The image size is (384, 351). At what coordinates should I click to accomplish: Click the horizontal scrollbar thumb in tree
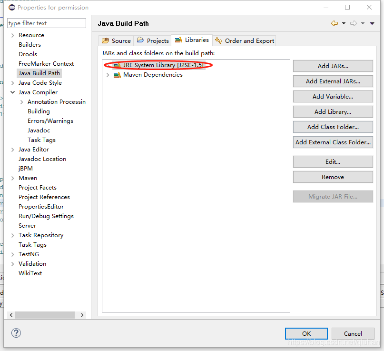click(45, 315)
